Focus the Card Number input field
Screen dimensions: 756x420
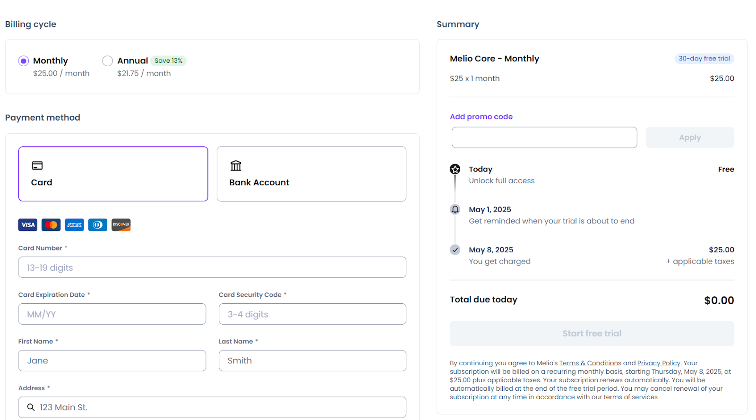[x=212, y=267]
